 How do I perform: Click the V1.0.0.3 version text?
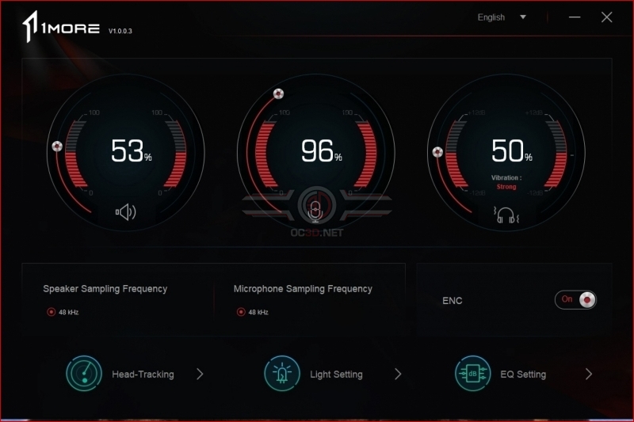pyautogui.click(x=120, y=31)
